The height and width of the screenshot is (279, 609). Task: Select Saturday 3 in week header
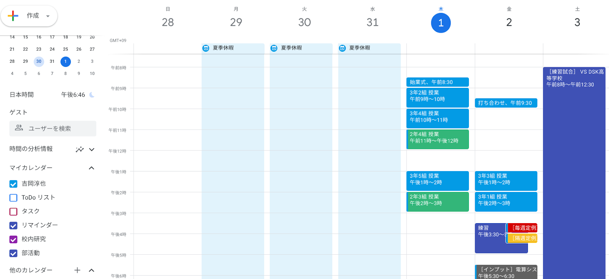[x=577, y=22]
